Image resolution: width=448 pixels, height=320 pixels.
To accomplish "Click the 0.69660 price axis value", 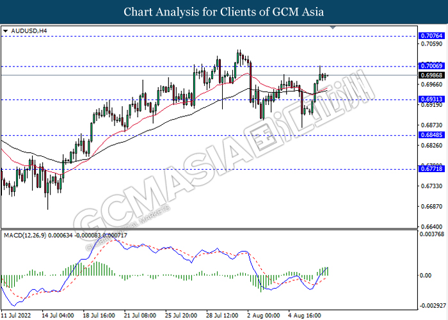I will click(x=432, y=84).
